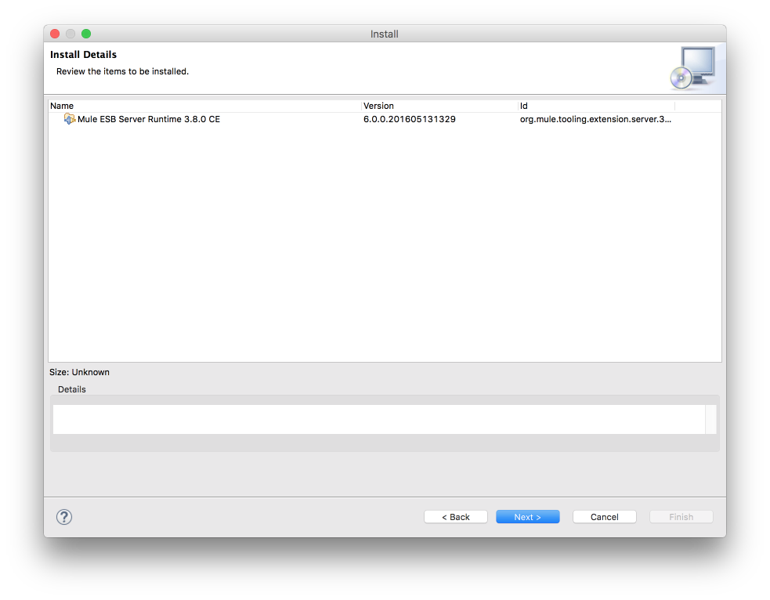
Task: Zoom the Install window with green button
Action: click(x=86, y=34)
